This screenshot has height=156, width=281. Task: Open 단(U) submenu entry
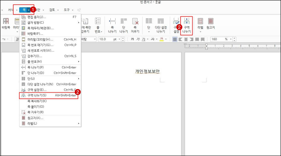click(x=50, y=79)
